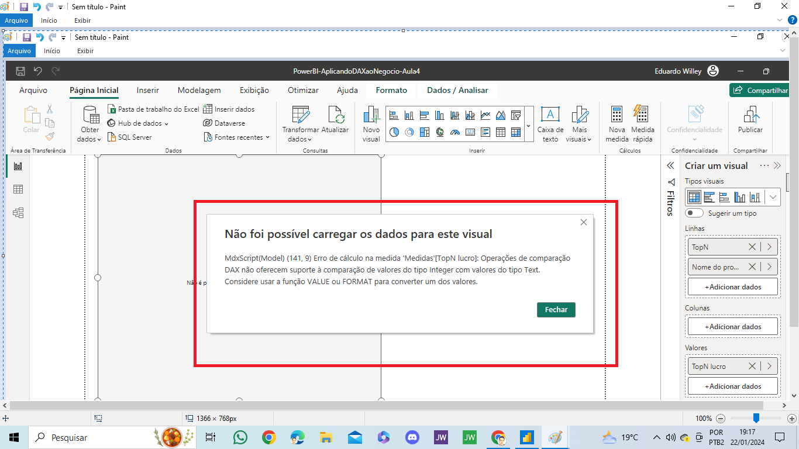
Task: Select Pasta de trabalho do Excel
Action: pyautogui.click(x=154, y=109)
